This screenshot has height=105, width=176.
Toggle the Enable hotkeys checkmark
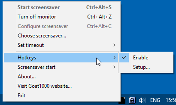[x=124, y=58]
